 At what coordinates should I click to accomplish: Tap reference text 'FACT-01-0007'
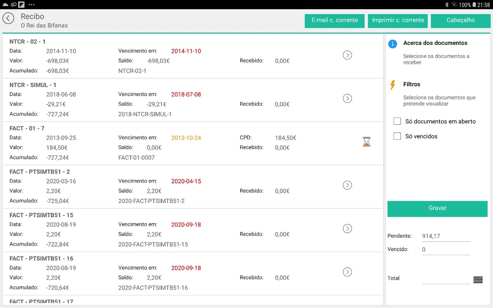coord(136,157)
